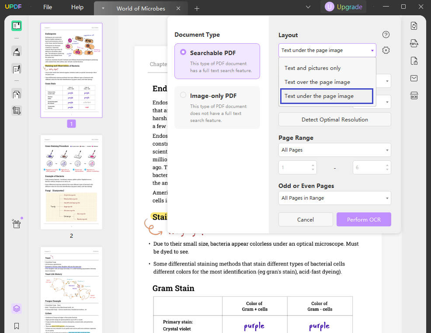Click the Detect Optimal Resolution button
This screenshot has width=431, height=333.
(x=334, y=119)
